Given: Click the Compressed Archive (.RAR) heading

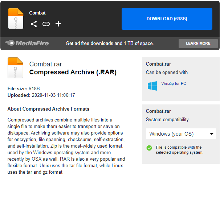Looking at the screenshot, I should pyautogui.click(x=73, y=72).
